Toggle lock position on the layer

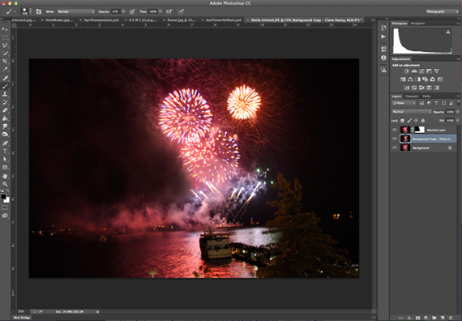[x=416, y=120]
